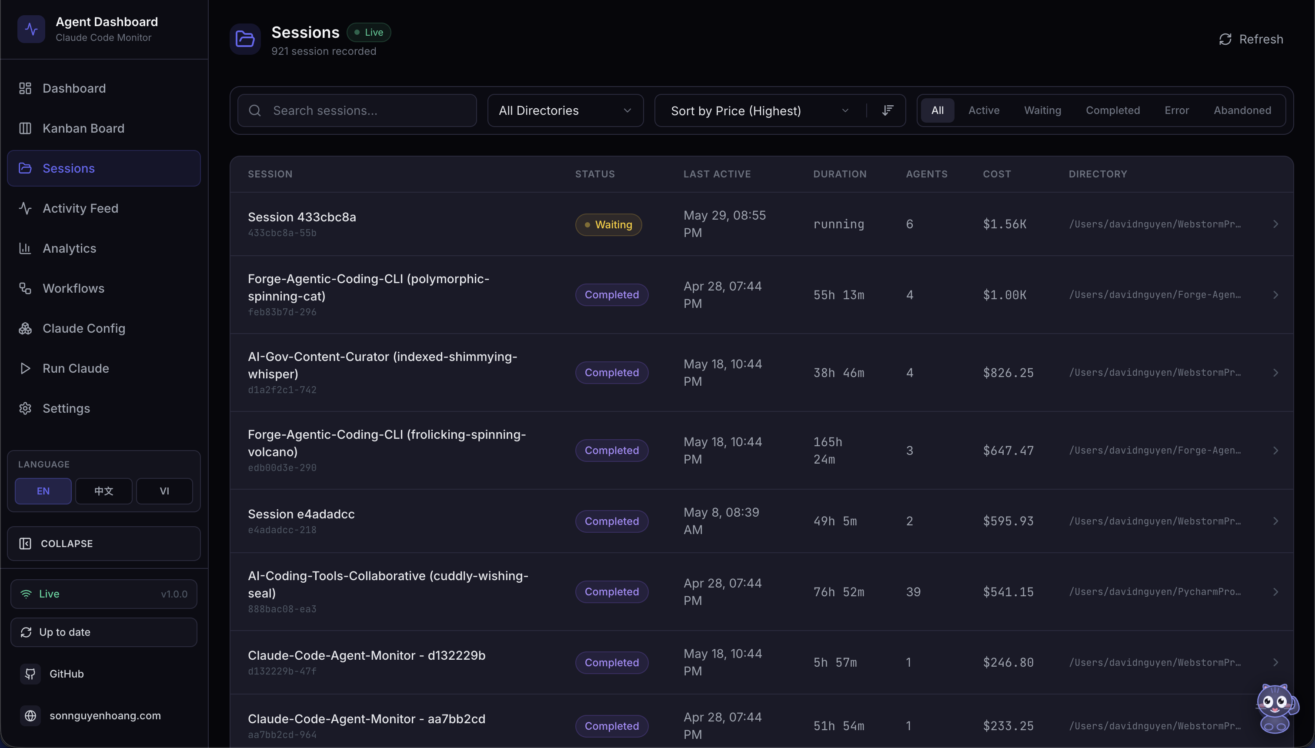Viewport: 1315px width, 748px height.
Task: Filter sessions by Completed tab
Action: pos(1113,110)
